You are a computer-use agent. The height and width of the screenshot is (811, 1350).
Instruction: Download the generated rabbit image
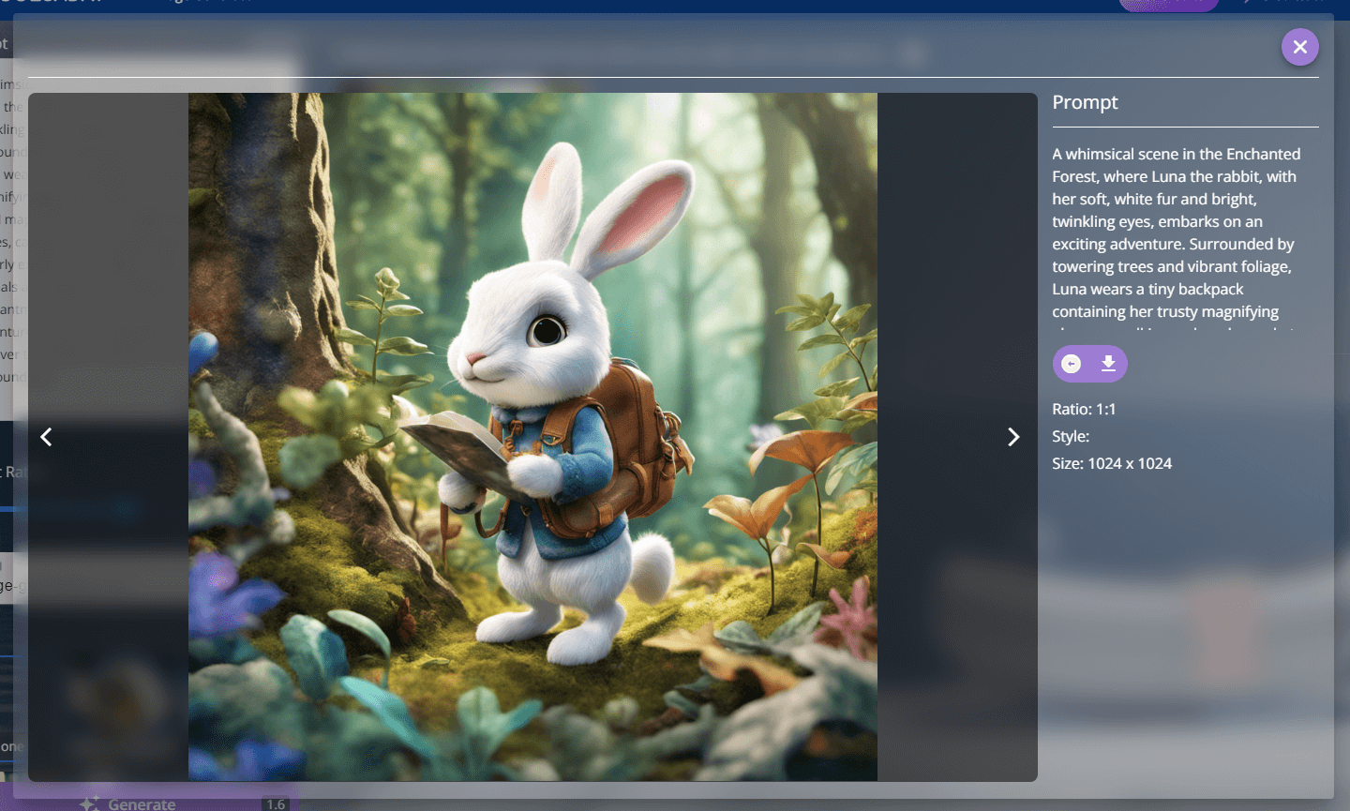(1108, 364)
